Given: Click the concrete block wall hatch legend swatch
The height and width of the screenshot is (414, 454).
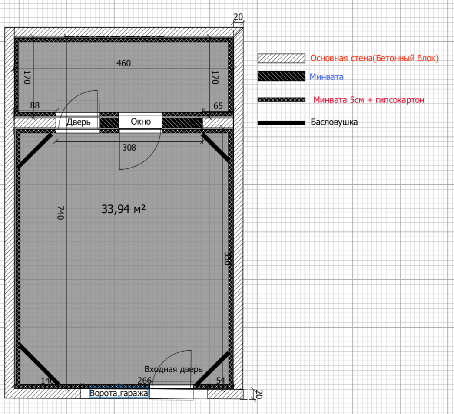Looking at the screenshot, I should [x=281, y=59].
